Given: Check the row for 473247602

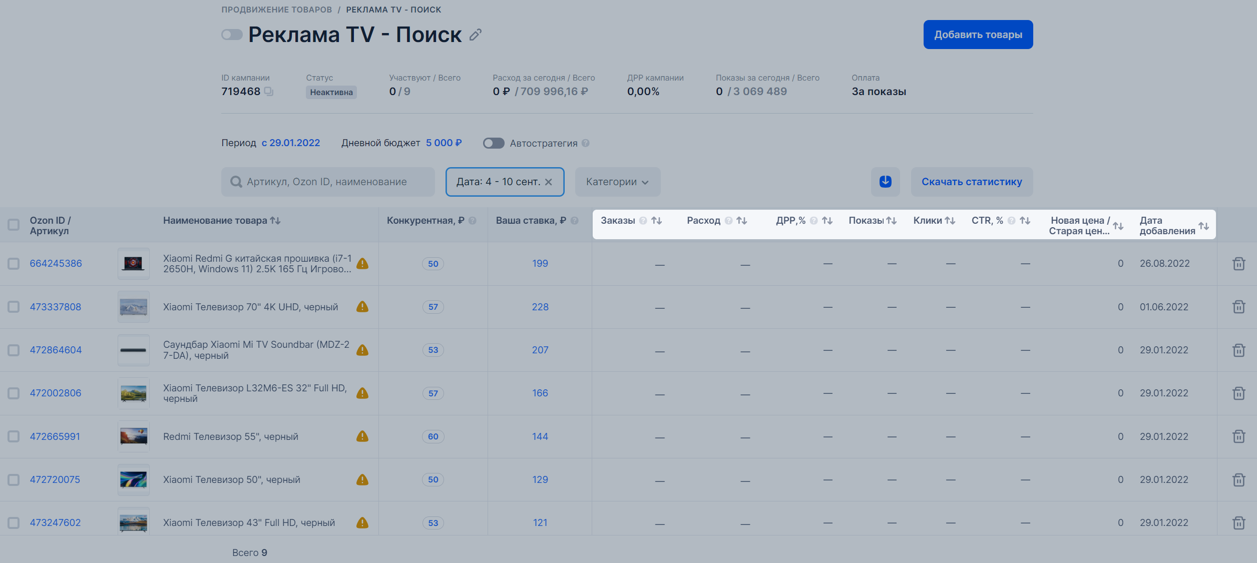Looking at the screenshot, I should coord(14,523).
